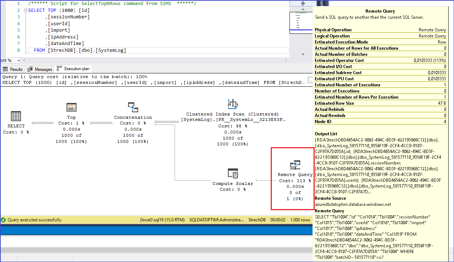Click the Concatenation operator icon

pyautogui.click(x=133, y=107)
